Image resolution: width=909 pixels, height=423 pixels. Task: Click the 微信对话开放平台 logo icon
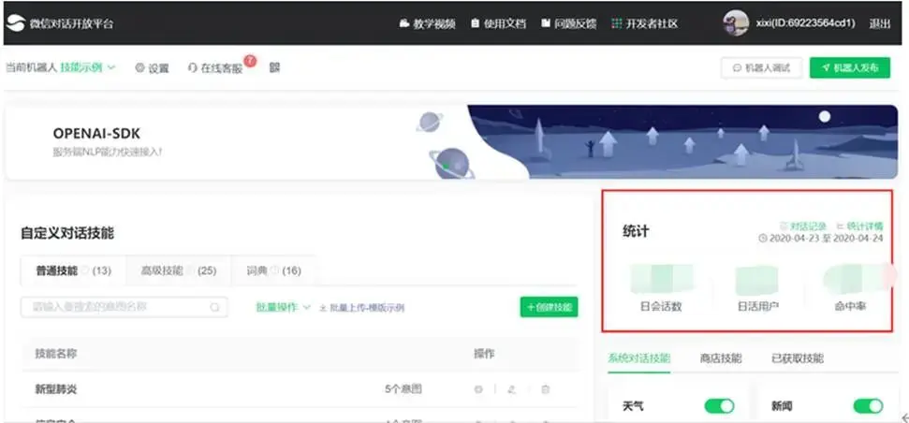point(15,23)
